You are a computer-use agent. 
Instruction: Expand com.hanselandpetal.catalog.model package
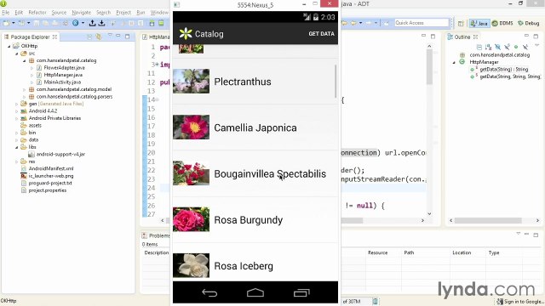point(25,89)
